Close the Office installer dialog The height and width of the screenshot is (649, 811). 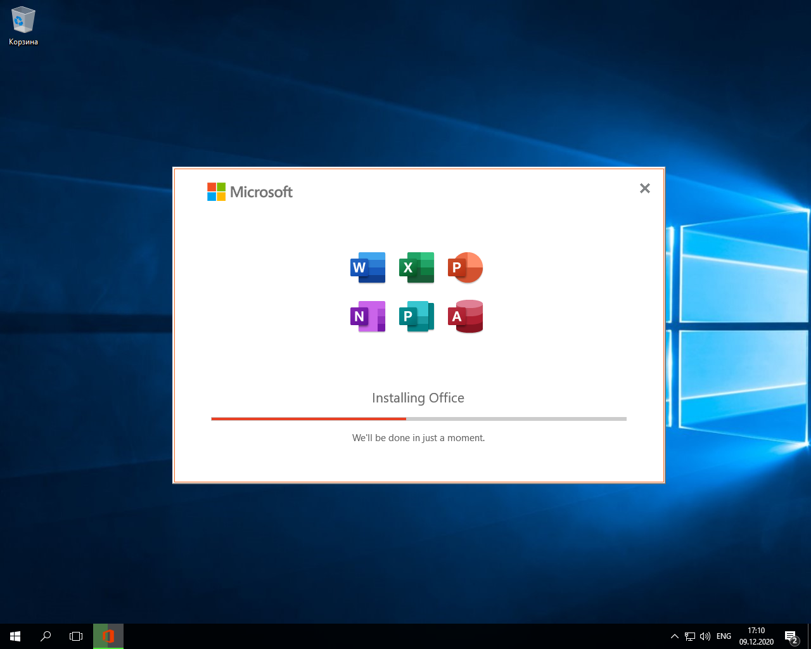click(x=645, y=188)
